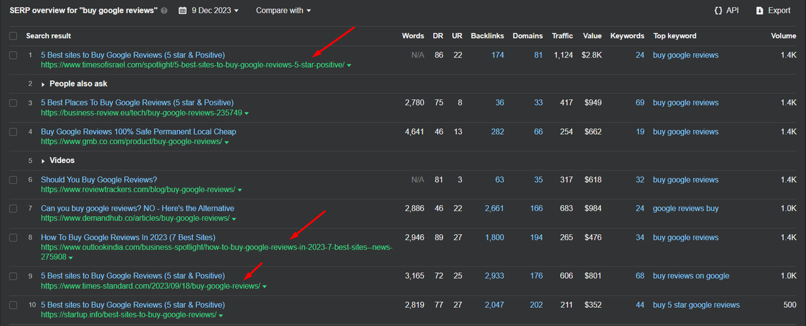This screenshot has height=326, width=806.
Task: Click backlinks count 2,933 for times-standard.com
Action: (x=494, y=276)
